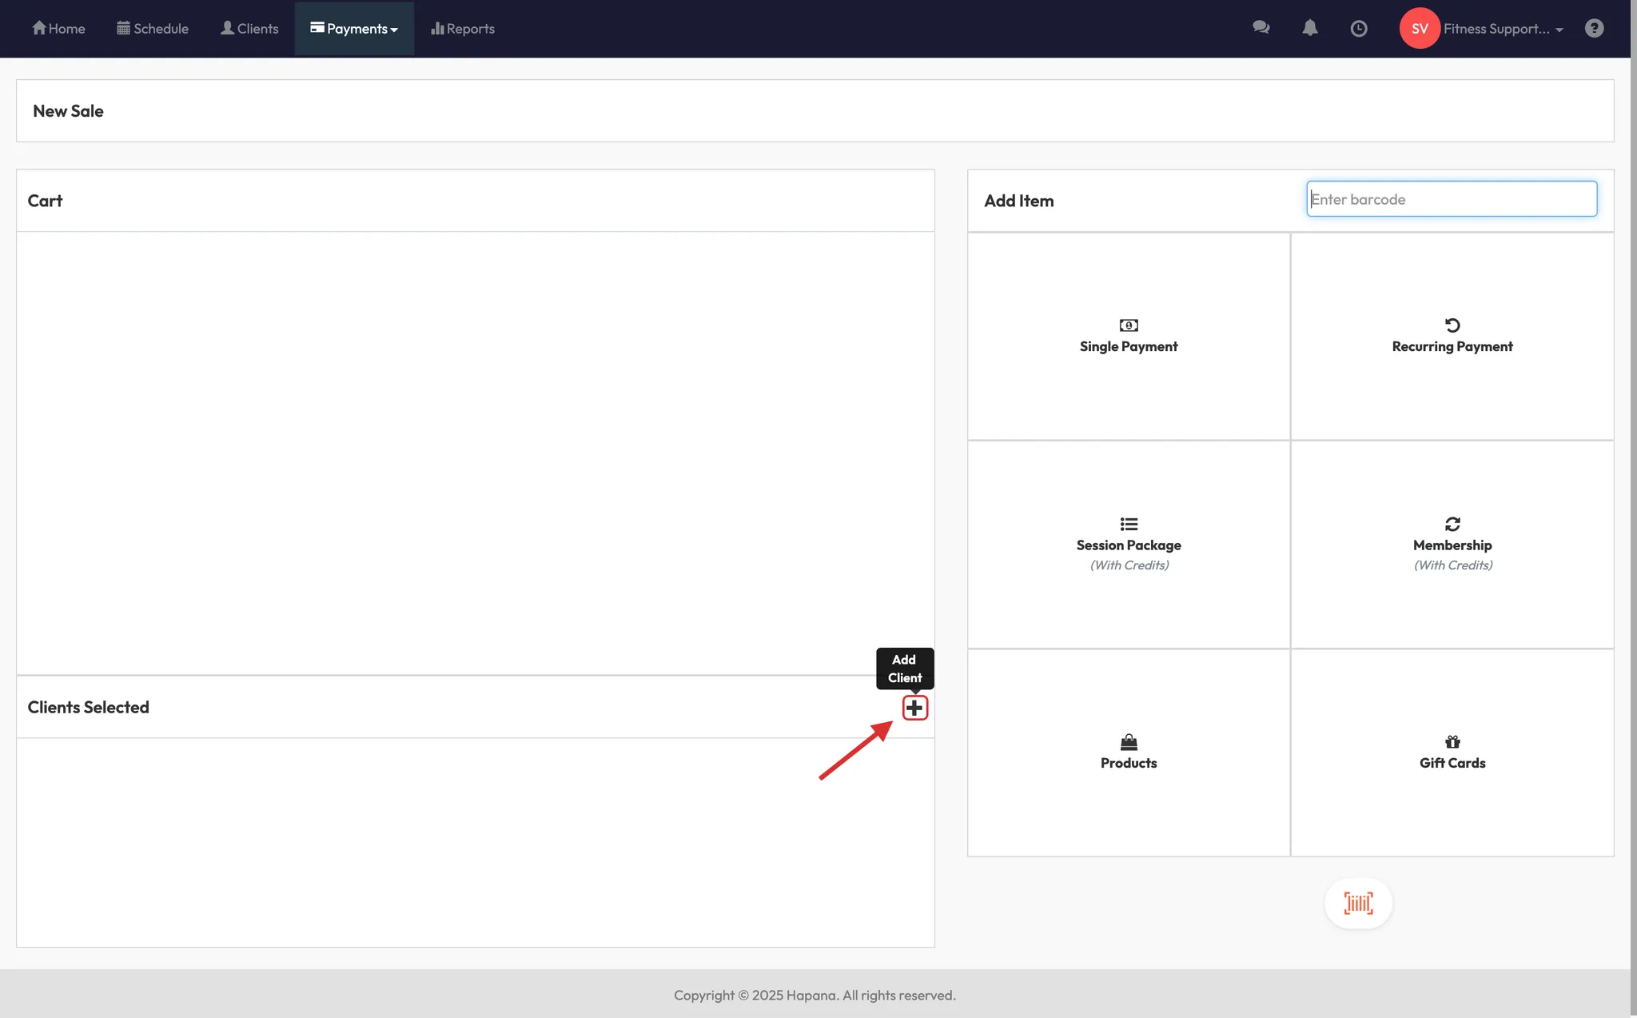Click the SV user avatar

tap(1419, 29)
